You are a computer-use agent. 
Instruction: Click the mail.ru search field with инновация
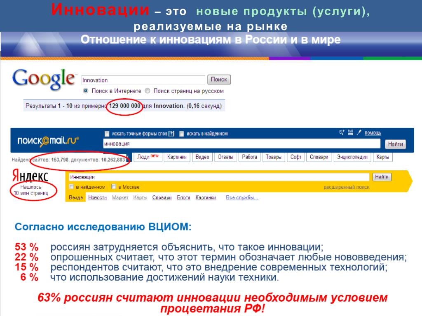coord(241,144)
